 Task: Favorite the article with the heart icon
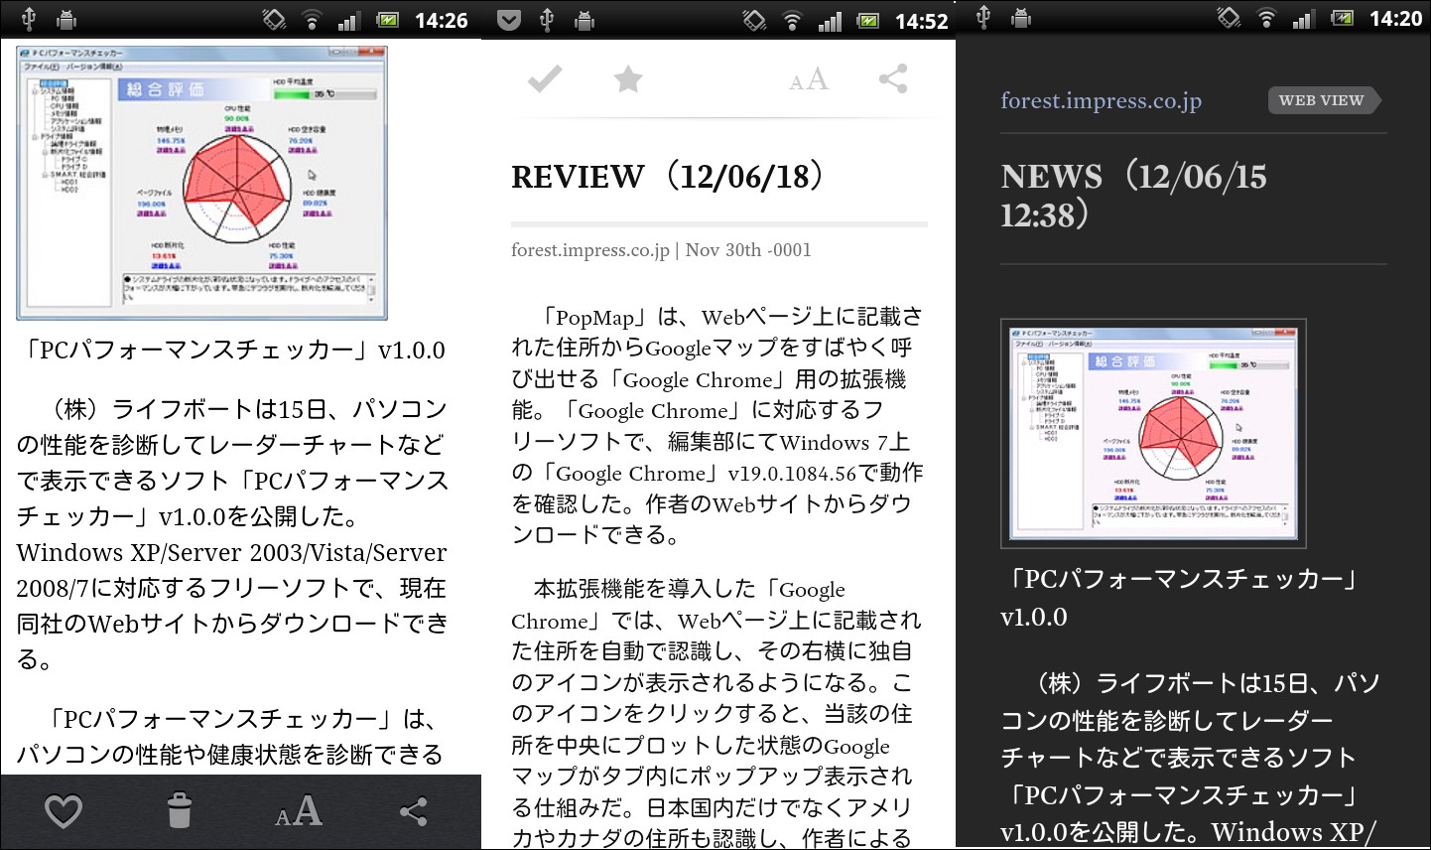coord(63,811)
